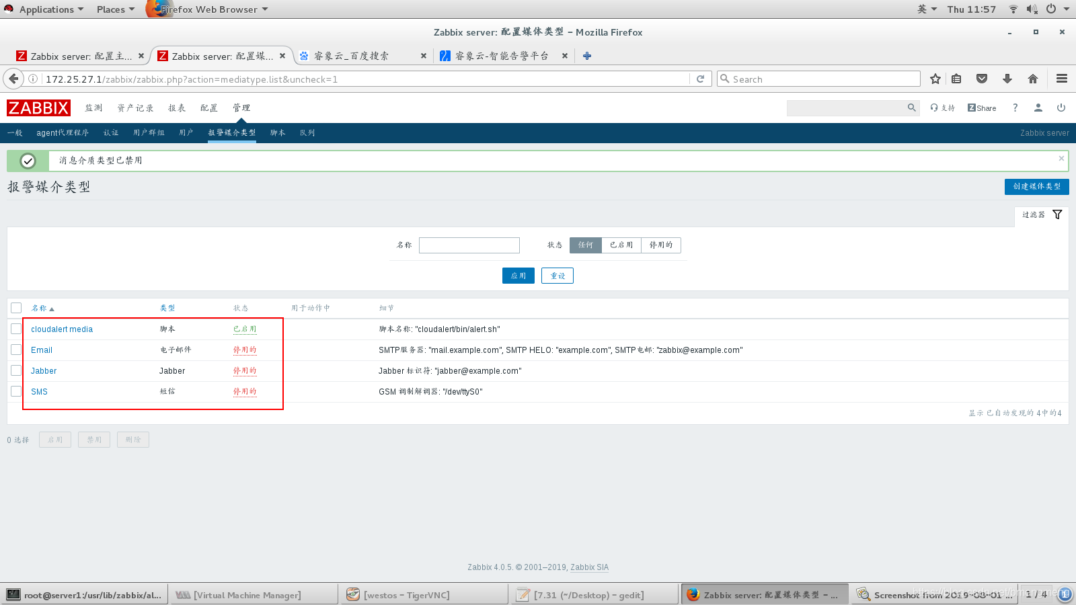Open the SMS media type link
Screen dimensions: 1076x605
(39, 392)
